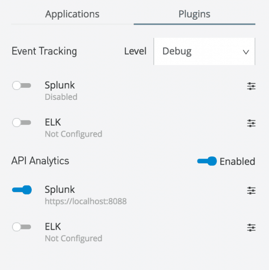Click the API Analytics section heading
269x270 pixels.
[40, 161]
